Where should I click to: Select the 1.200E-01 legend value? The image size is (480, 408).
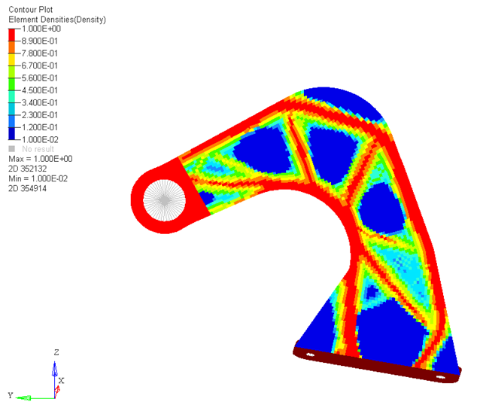click(x=40, y=127)
